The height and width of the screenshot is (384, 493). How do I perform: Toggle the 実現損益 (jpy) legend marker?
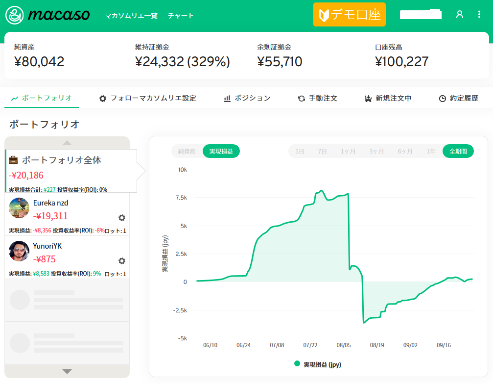[297, 364]
